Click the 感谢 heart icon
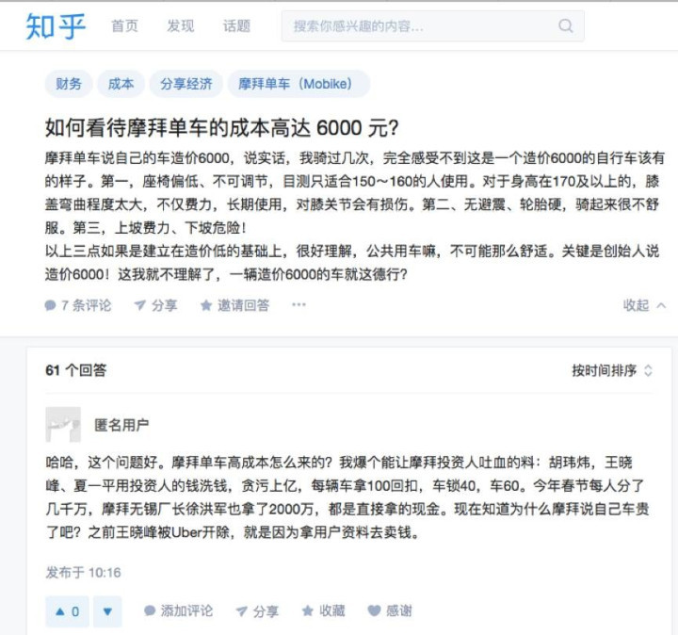The image size is (678, 635). [x=374, y=611]
